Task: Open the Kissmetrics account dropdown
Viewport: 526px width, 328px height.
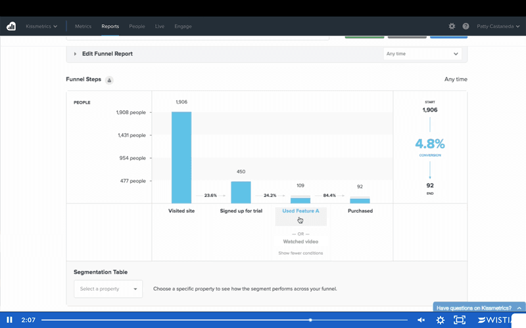Action: tap(41, 26)
